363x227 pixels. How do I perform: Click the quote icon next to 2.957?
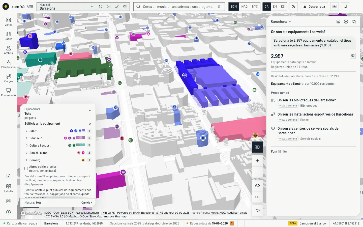(353, 56)
